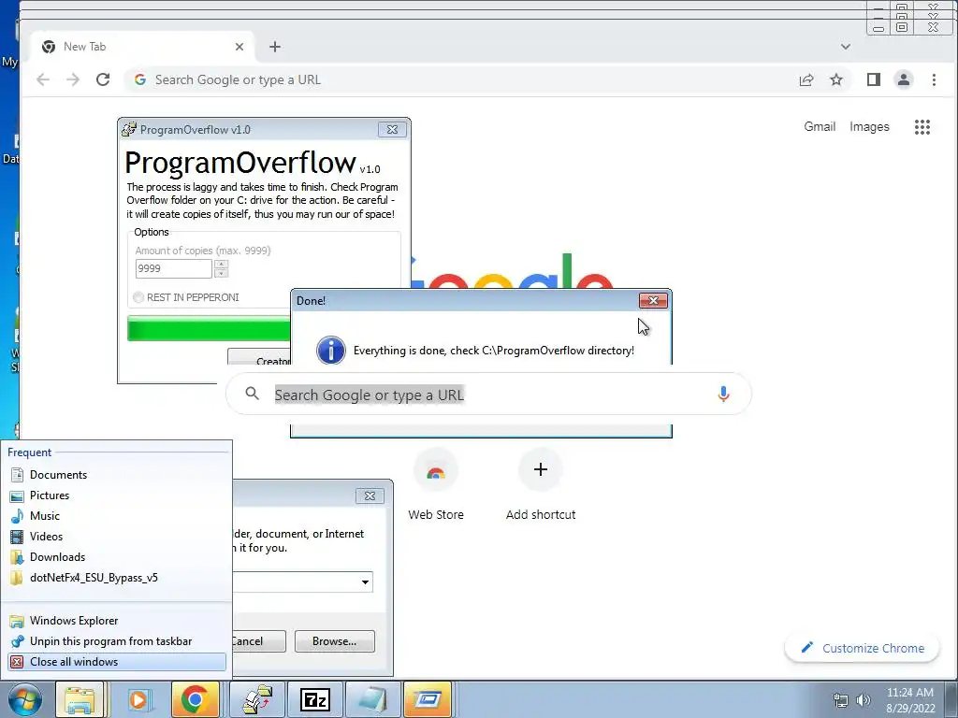Click the notepad-like taskbar icon

372,699
